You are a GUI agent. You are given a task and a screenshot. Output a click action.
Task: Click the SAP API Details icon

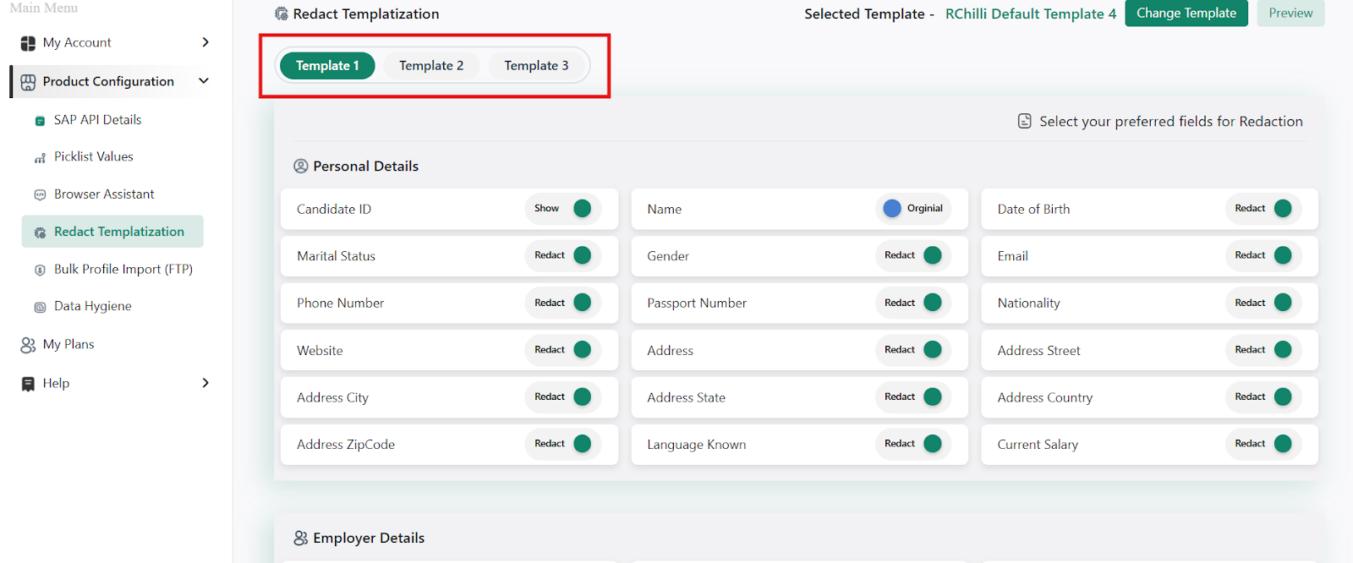[40, 121]
